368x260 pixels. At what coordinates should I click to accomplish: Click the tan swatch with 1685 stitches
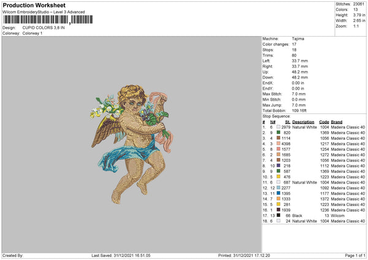278,155
